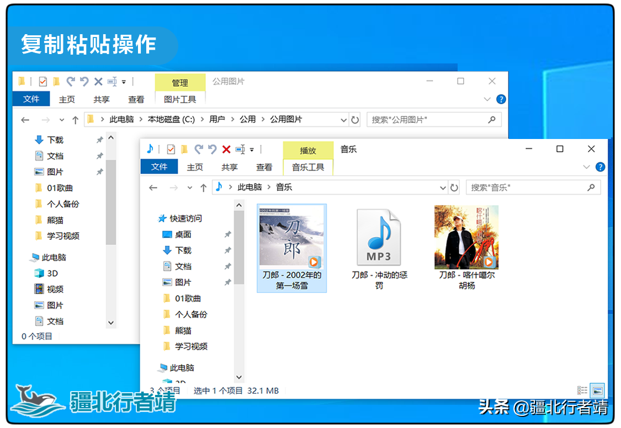Open the 文件 menu in 音乐 window

point(159,167)
